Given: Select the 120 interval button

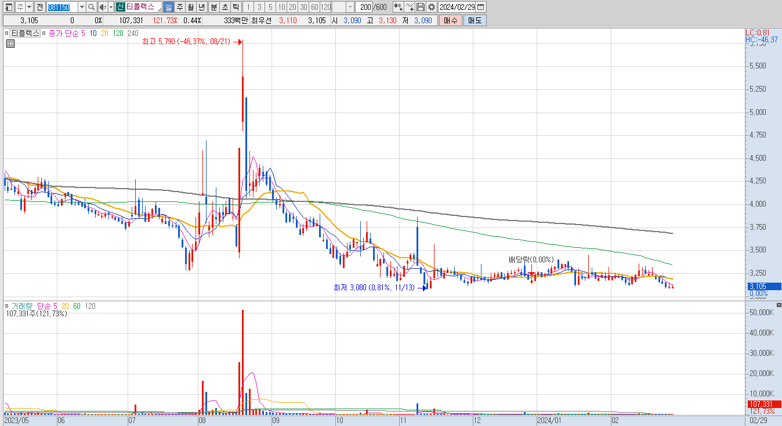Looking at the screenshot, I should (x=325, y=7).
